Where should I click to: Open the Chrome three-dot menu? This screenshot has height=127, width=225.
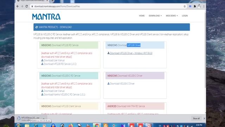[204, 6]
